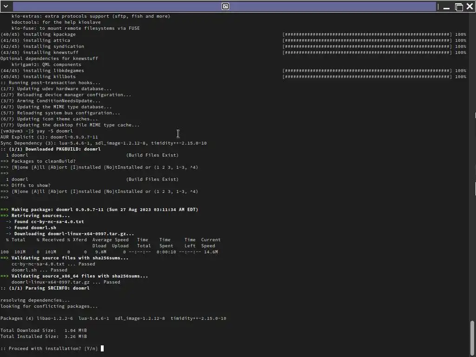
Task: Click 'Validating source_x86_64 files with sha256sums...' line
Action: [74, 276]
